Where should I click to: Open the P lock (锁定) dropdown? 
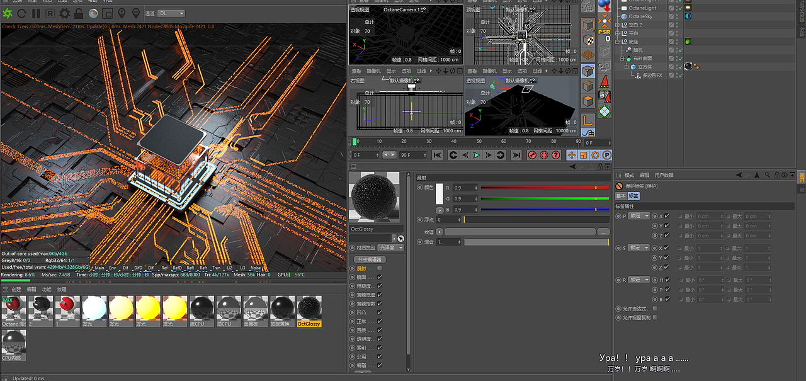tap(639, 216)
